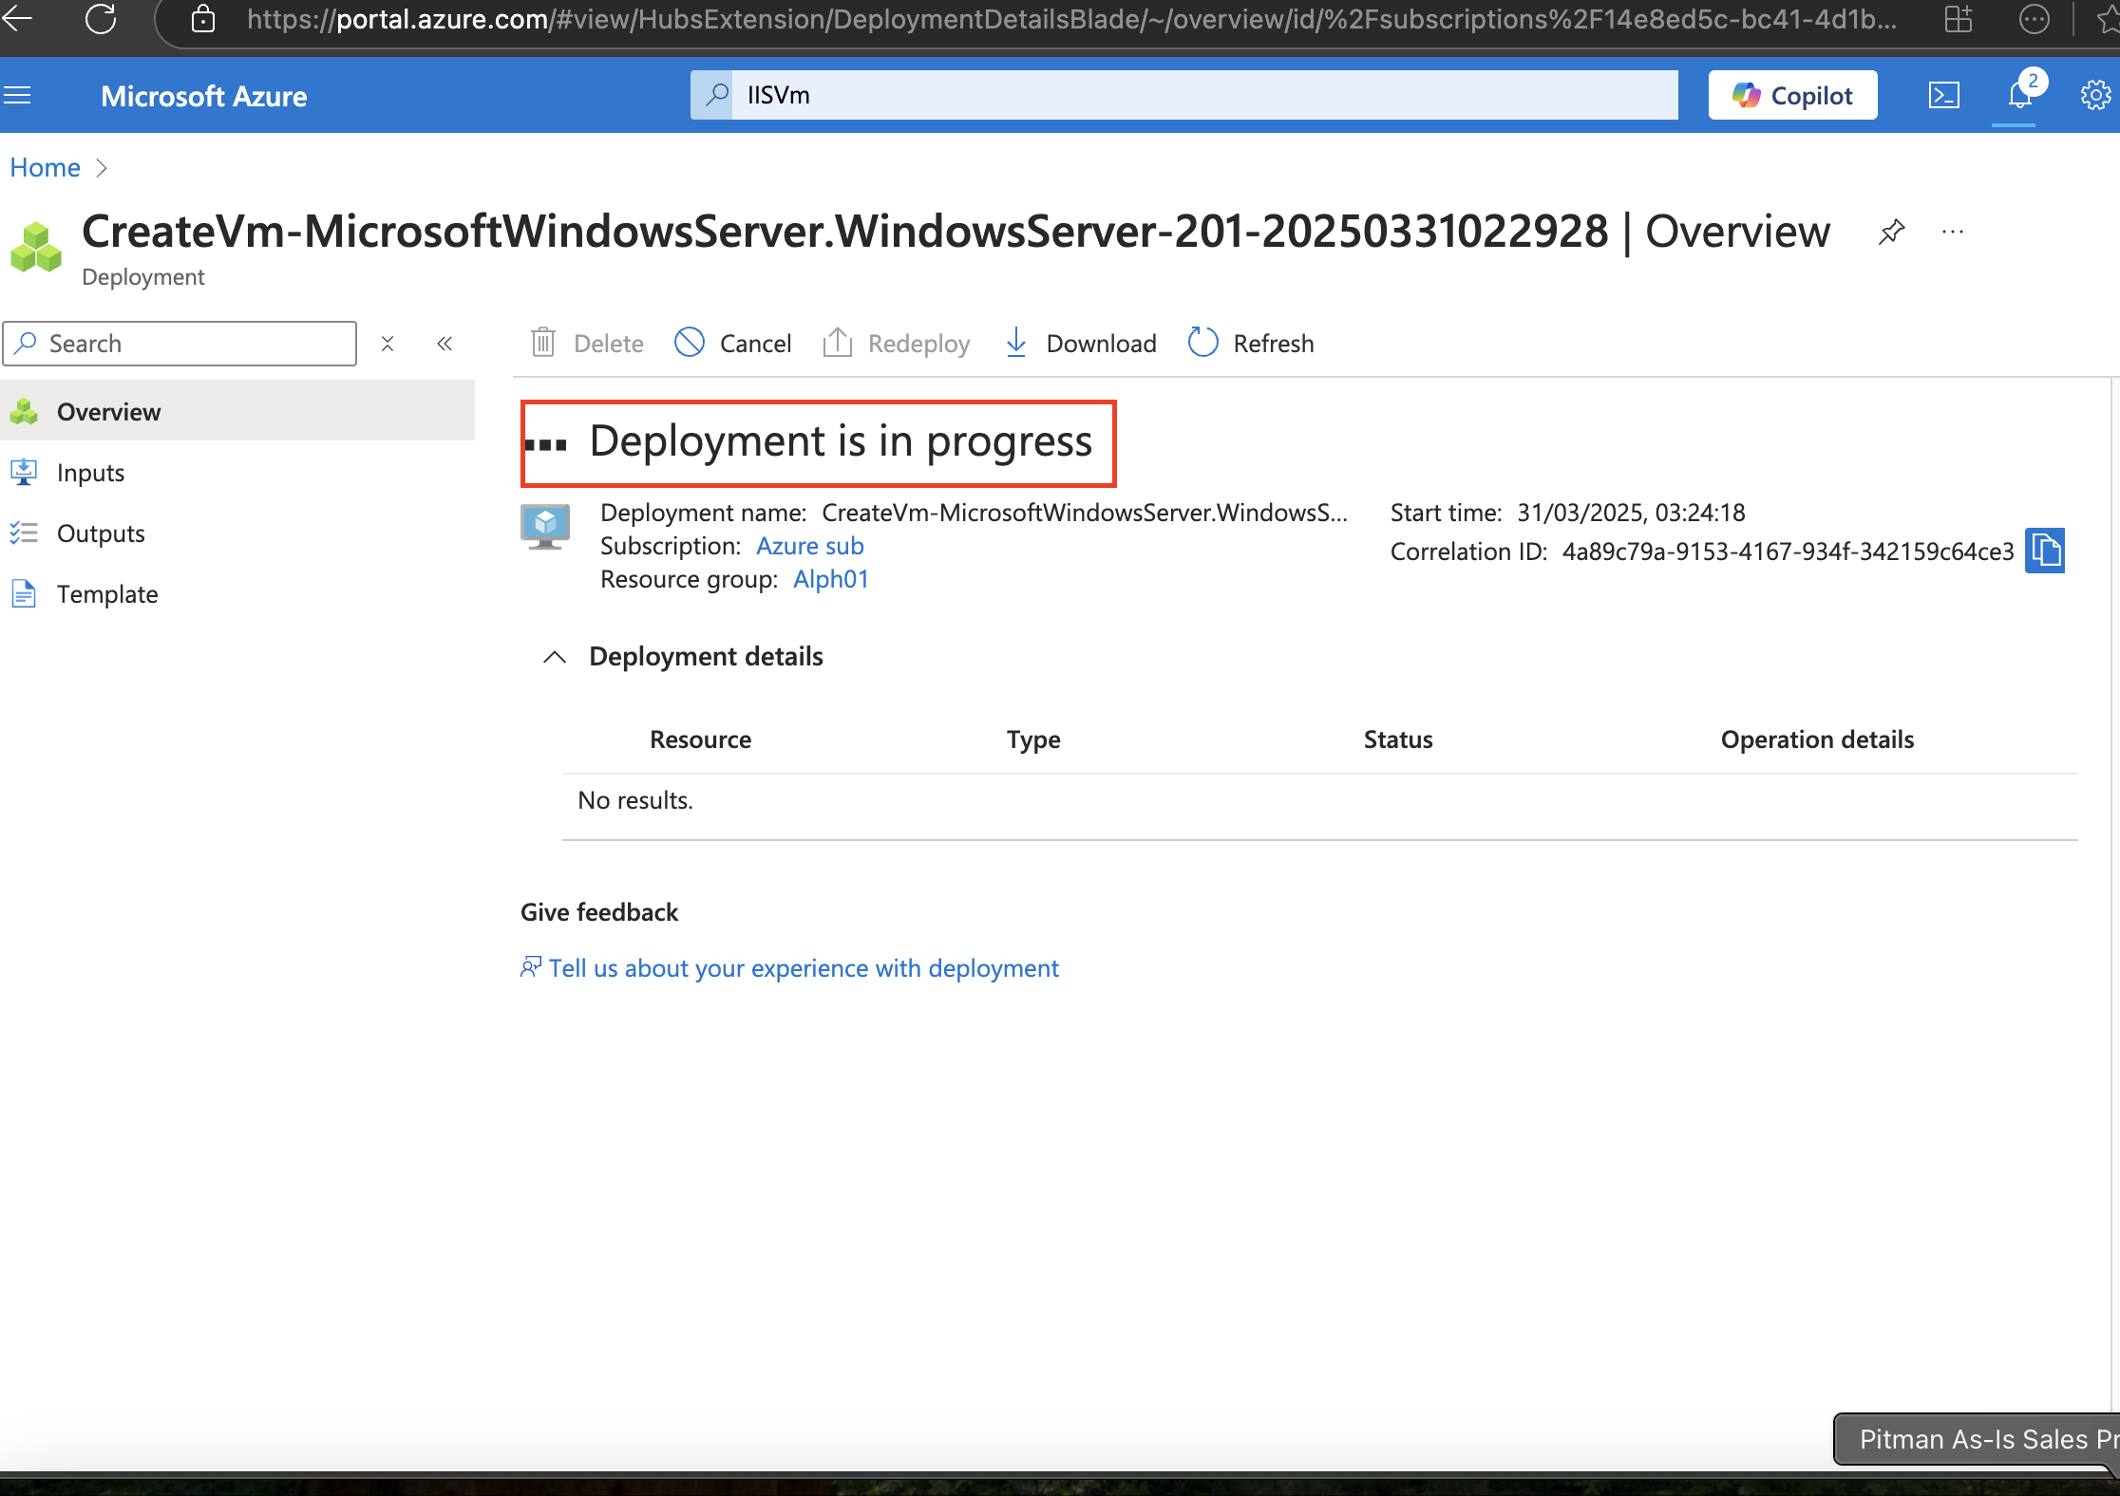Click Redeploy in the toolbar
This screenshot has width=2120, height=1496.
[x=896, y=344]
